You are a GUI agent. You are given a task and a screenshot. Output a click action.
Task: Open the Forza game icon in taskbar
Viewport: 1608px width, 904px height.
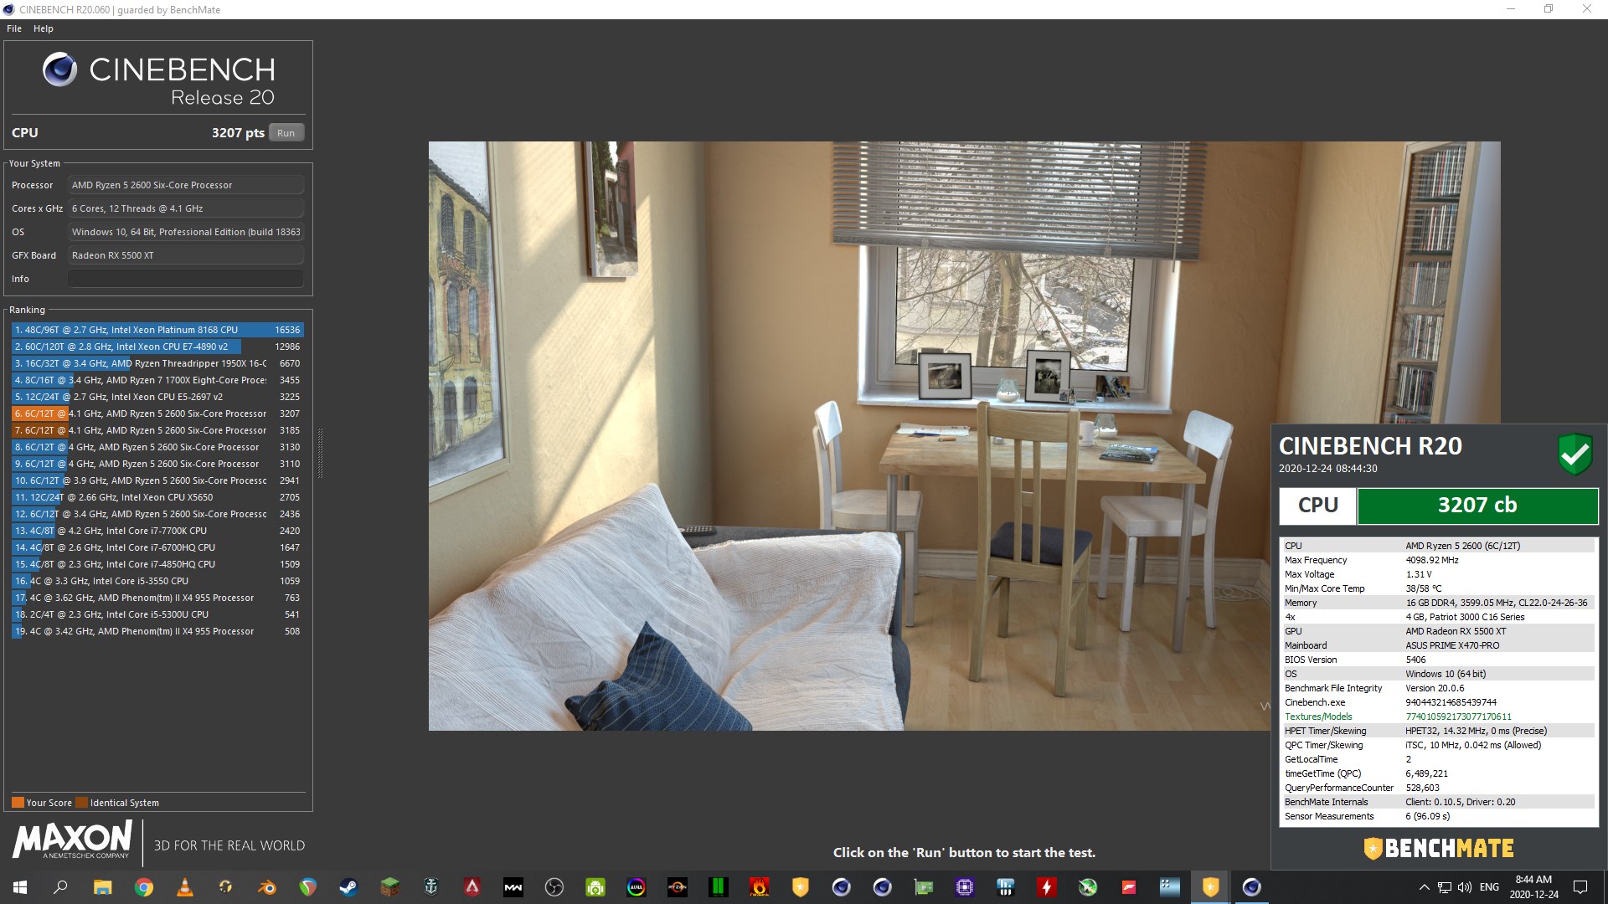[1128, 887]
